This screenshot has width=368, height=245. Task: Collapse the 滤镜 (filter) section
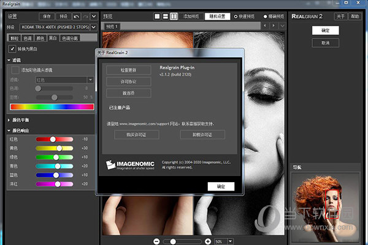pos(9,60)
